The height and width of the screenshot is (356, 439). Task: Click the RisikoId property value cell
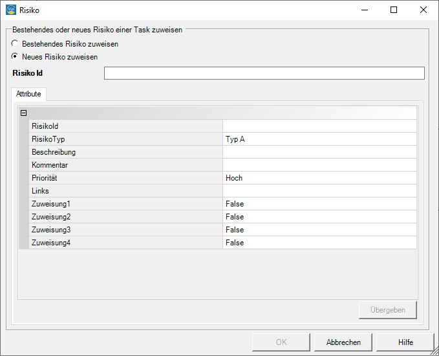[319, 126]
